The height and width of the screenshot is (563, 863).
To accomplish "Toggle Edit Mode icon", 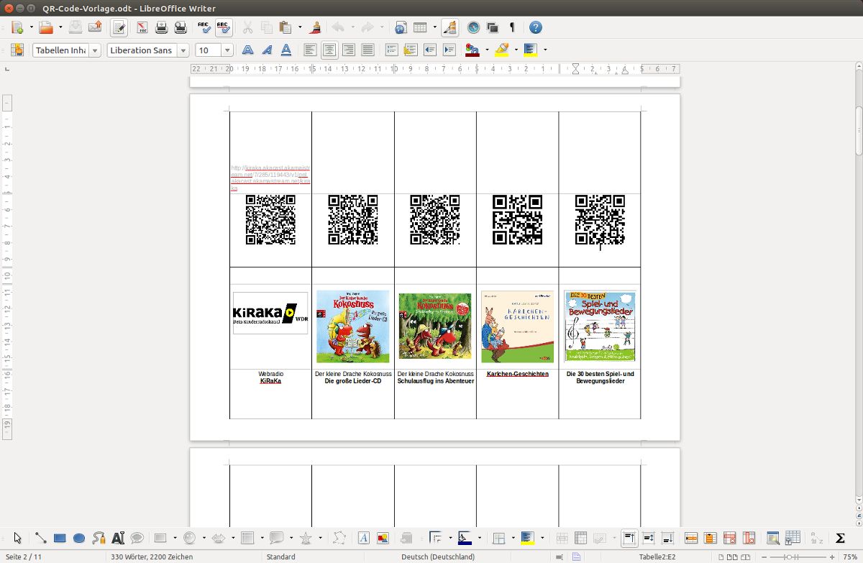I will [119, 28].
